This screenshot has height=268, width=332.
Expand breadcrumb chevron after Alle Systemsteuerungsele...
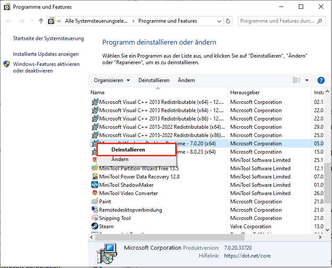(x=133, y=21)
